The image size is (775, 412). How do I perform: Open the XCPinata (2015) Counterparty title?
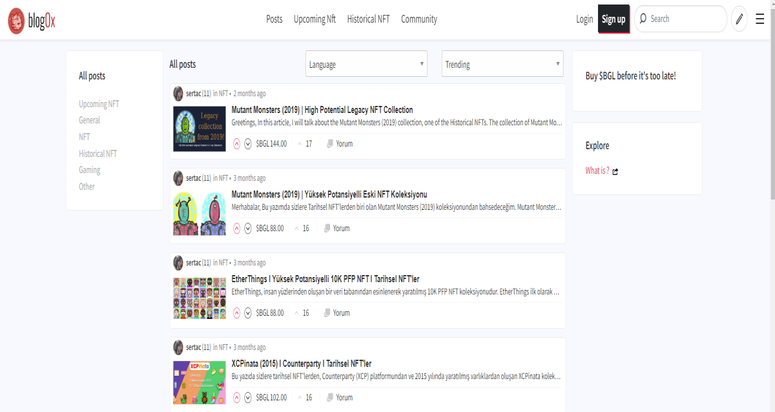click(x=302, y=364)
